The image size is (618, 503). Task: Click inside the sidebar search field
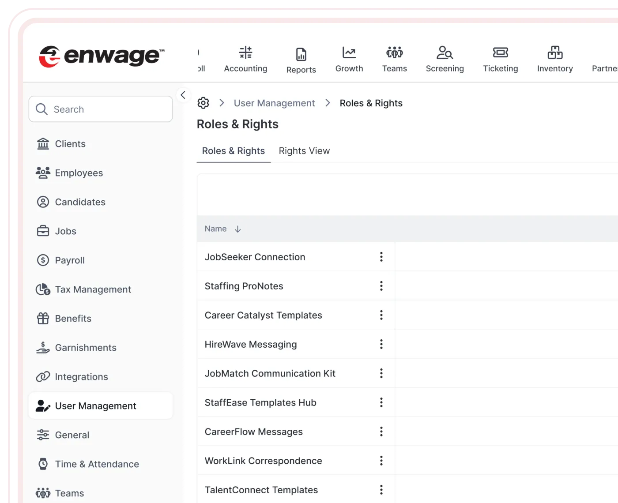point(101,109)
